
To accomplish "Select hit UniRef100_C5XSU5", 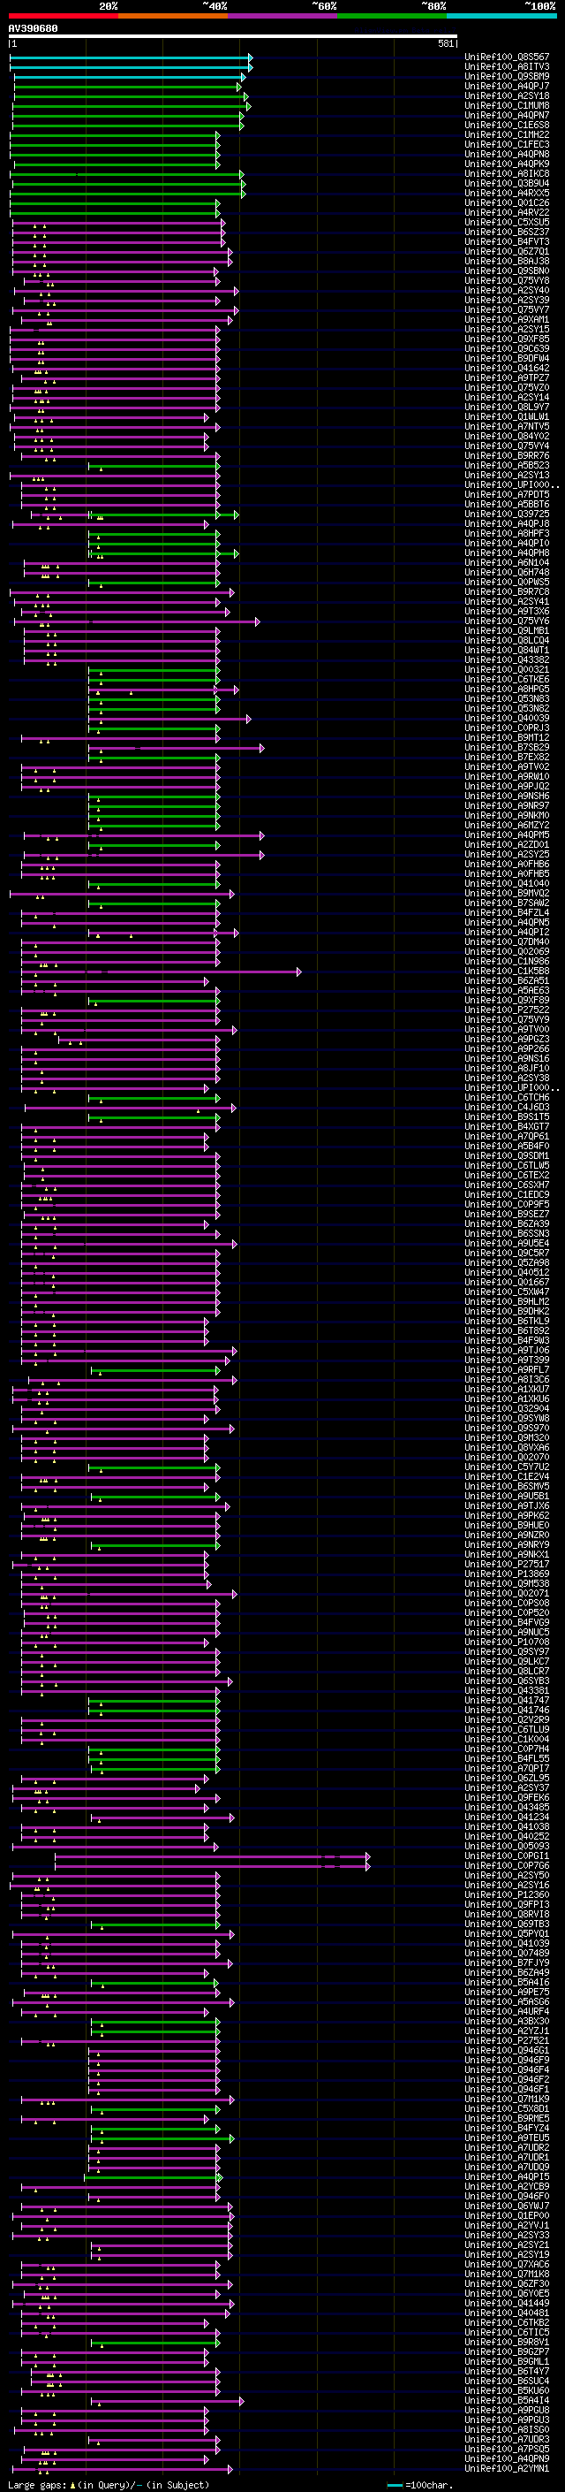I will point(507,222).
